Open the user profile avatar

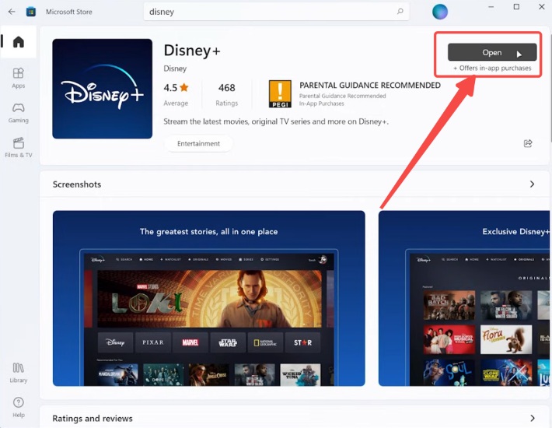click(x=440, y=12)
